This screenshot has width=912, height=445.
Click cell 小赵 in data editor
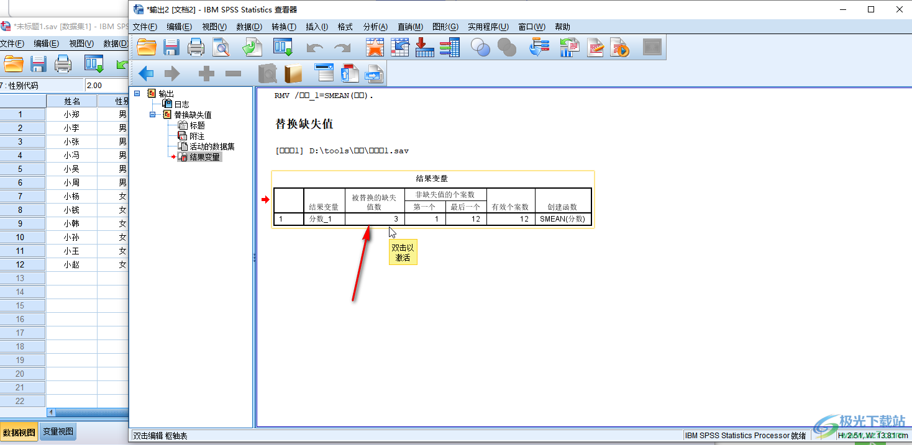[x=71, y=264]
